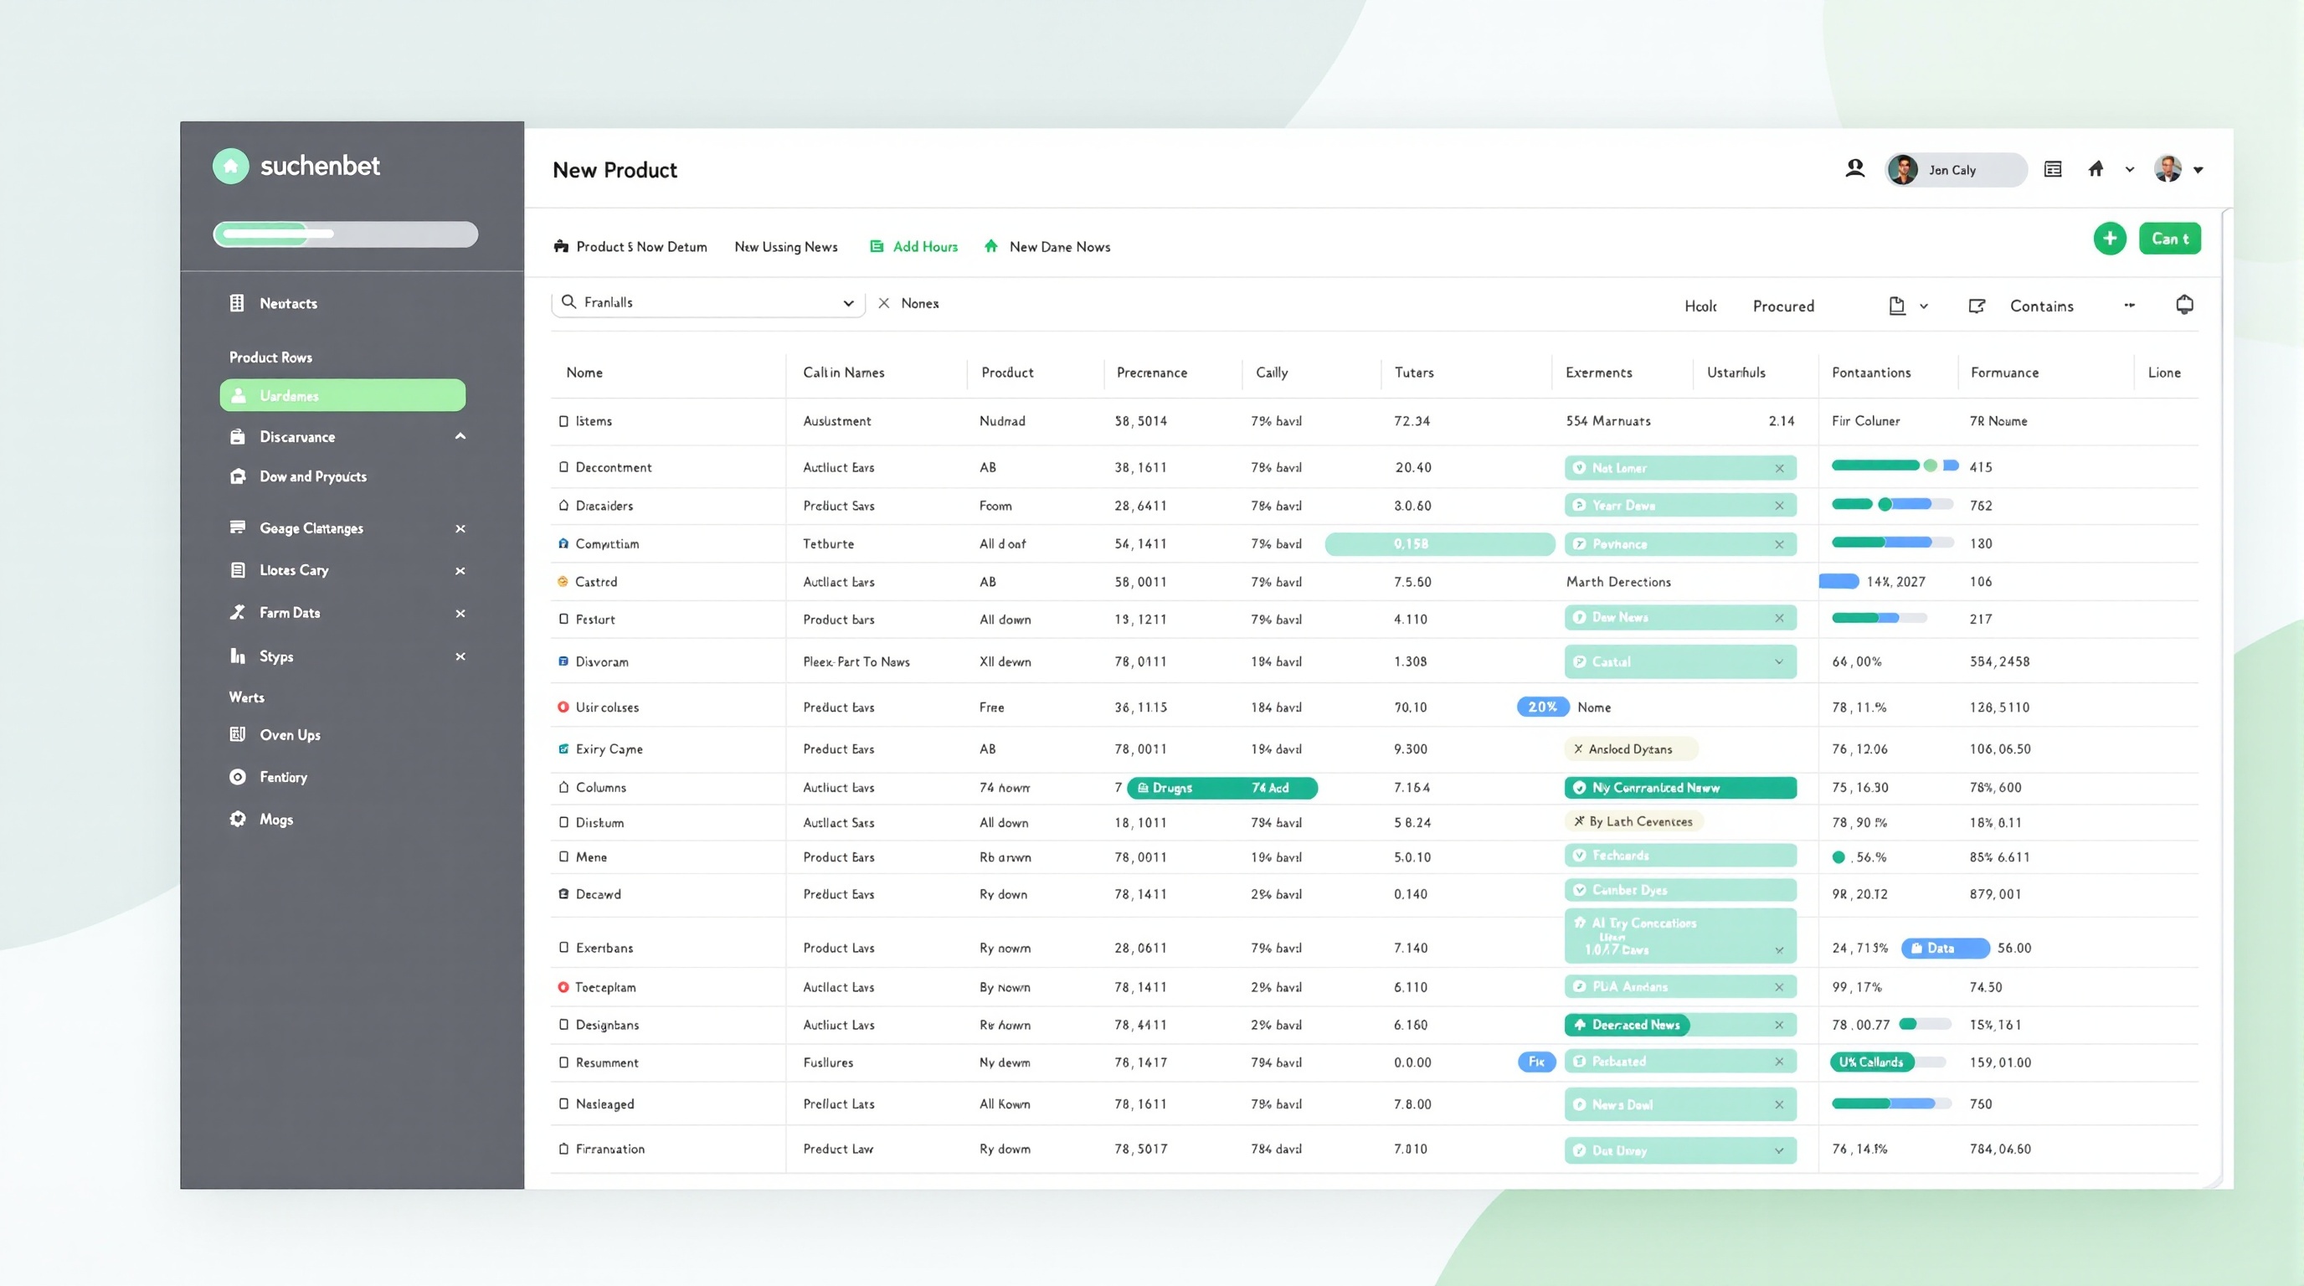Click the search magnifier icon in Franlalls field
The width and height of the screenshot is (2304, 1286).
pyautogui.click(x=568, y=302)
